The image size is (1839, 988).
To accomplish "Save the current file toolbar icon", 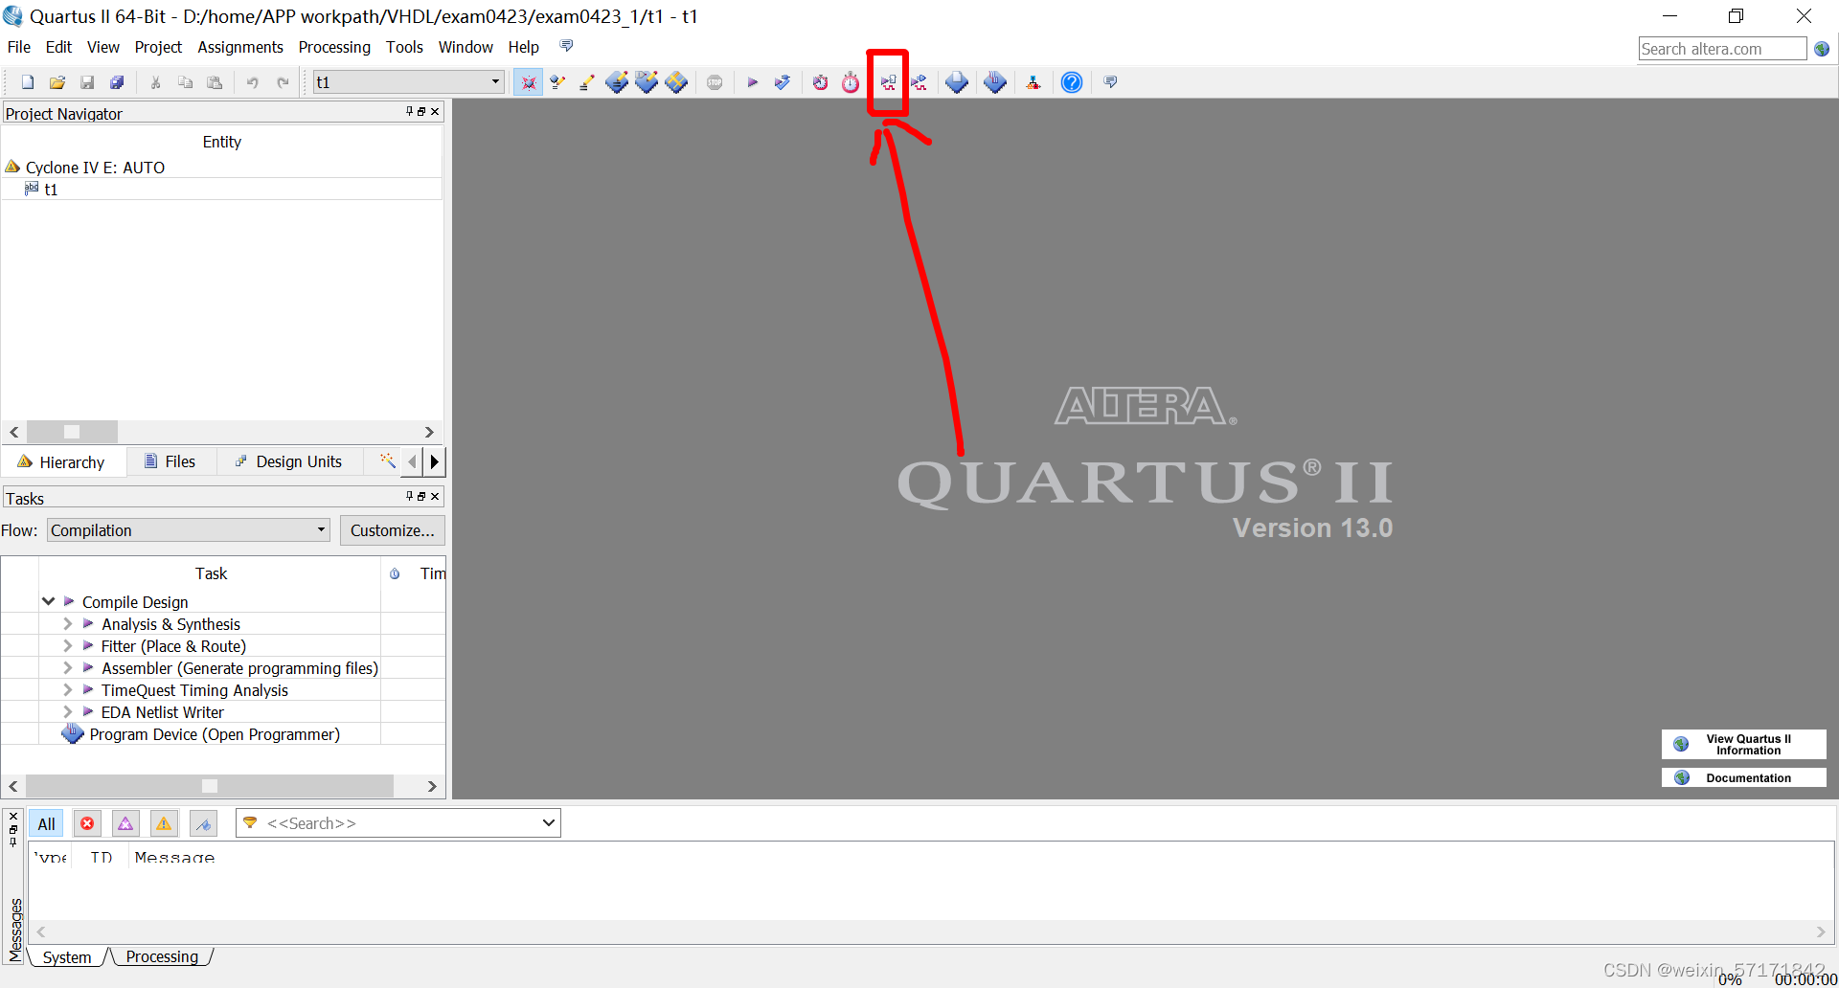I will (87, 82).
